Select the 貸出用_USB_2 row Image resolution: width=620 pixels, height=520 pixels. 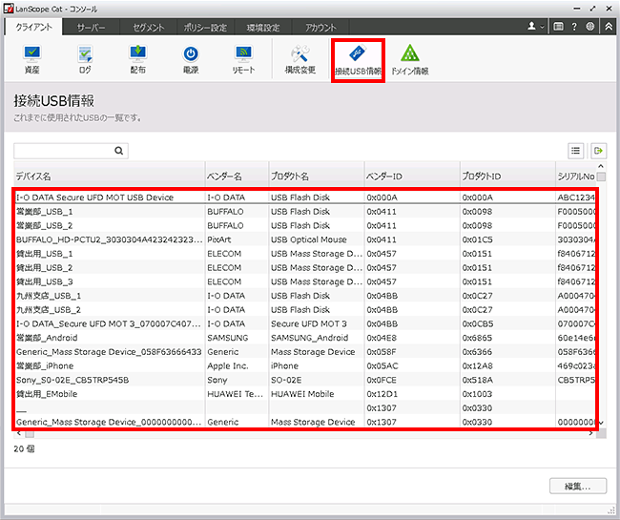coord(305,268)
